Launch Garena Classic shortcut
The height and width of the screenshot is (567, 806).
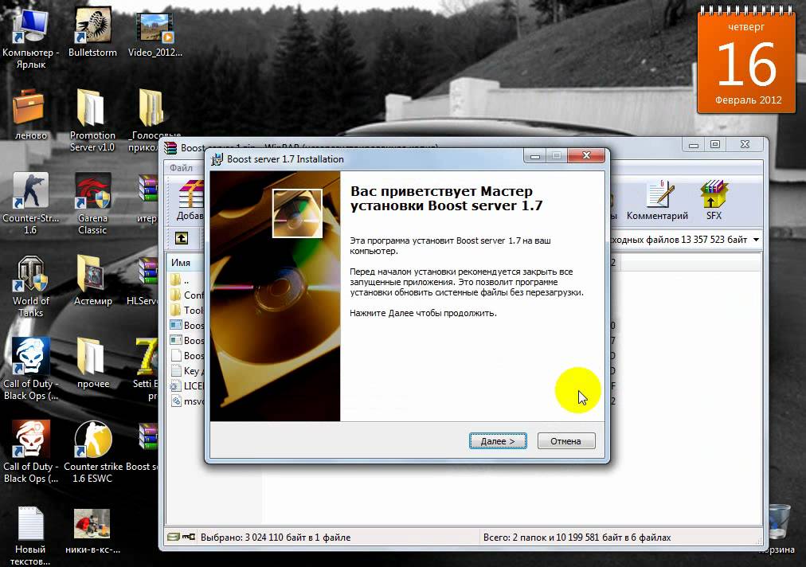tap(92, 204)
